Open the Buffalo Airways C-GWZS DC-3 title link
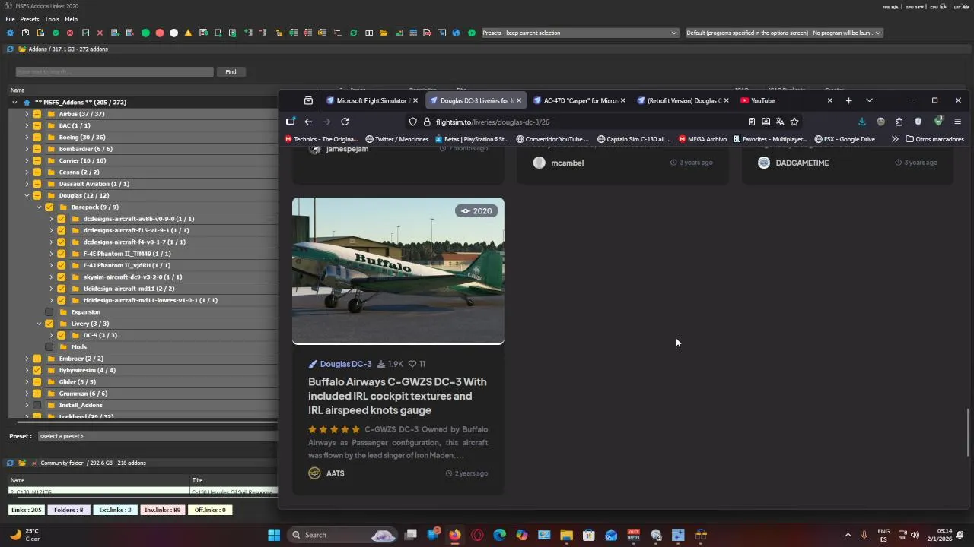 pos(397,396)
